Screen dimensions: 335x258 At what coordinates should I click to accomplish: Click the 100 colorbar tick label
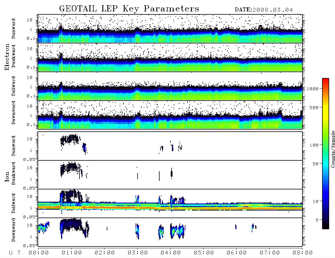(314, 145)
